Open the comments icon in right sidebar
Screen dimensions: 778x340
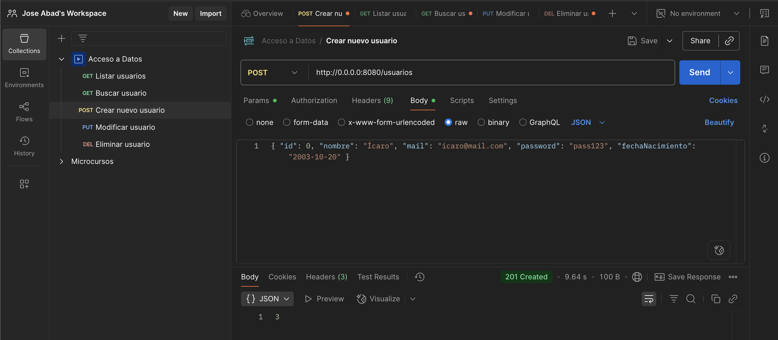[x=764, y=70]
